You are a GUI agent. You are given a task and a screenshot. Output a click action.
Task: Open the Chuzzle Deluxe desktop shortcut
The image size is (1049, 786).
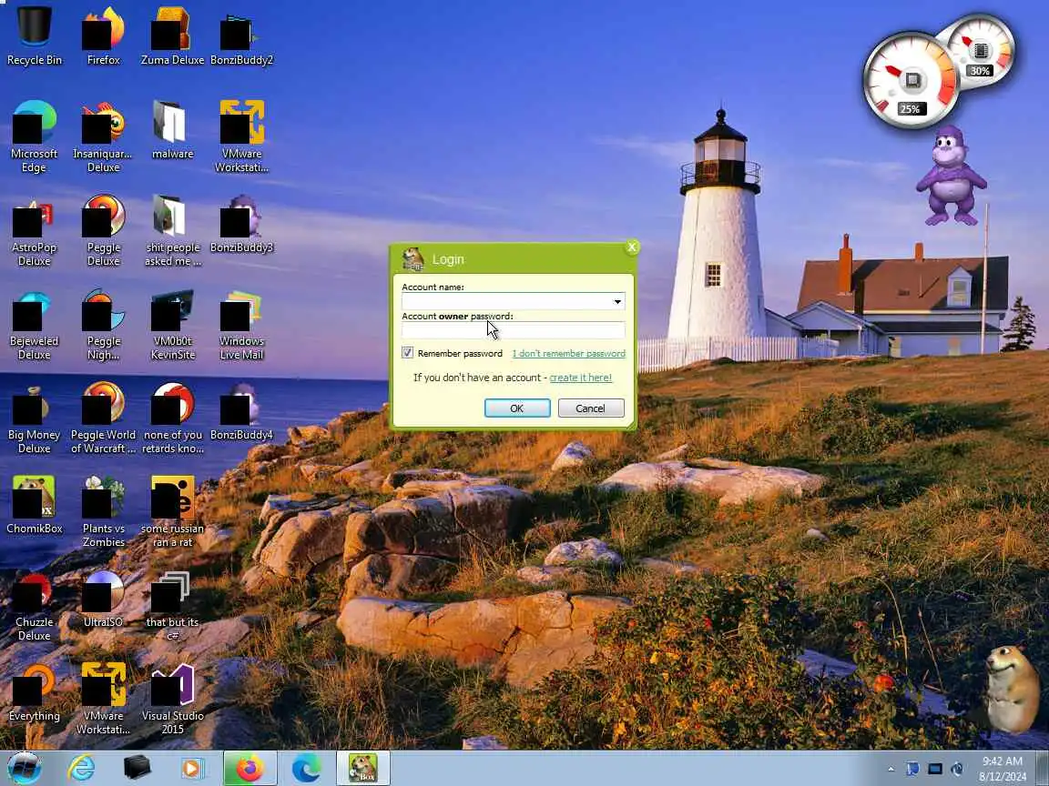pos(34,604)
